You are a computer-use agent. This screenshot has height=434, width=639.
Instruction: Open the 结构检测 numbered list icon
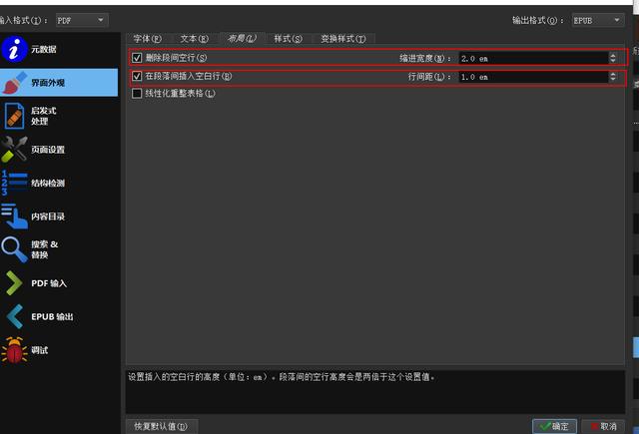click(14, 183)
